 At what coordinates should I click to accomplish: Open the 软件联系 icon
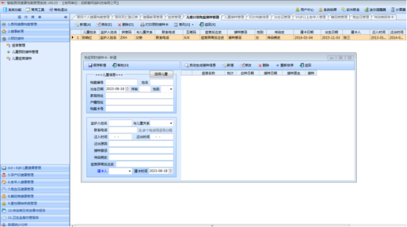coord(343,9)
